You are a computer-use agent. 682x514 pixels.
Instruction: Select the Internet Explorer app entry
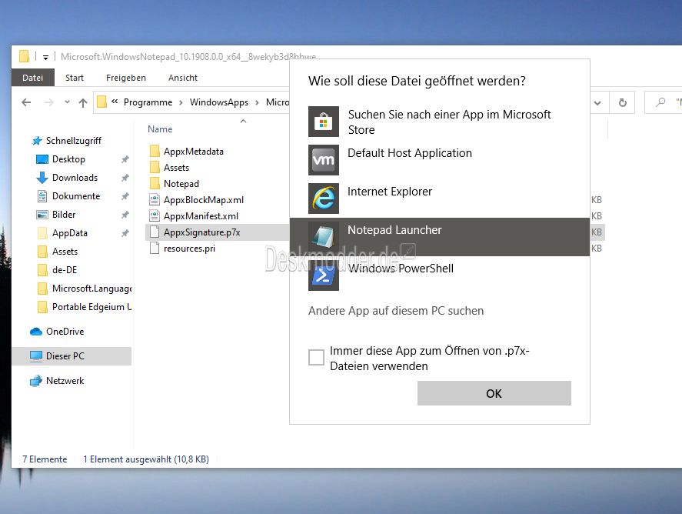(440, 199)
